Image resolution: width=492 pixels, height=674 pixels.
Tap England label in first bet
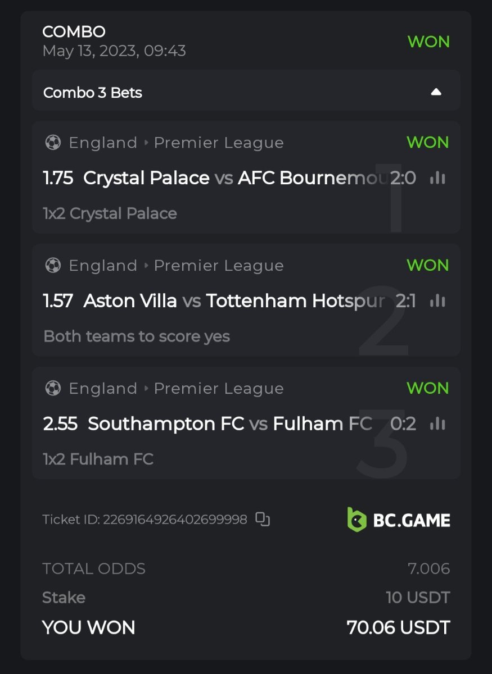click(x=103, y=143)
